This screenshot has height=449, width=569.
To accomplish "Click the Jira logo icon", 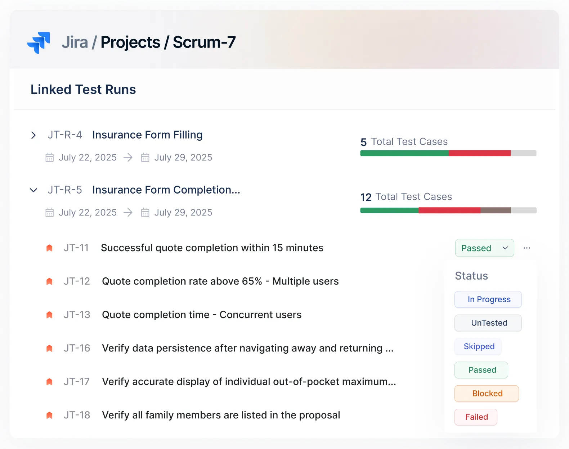I will [x=39, y=42].
